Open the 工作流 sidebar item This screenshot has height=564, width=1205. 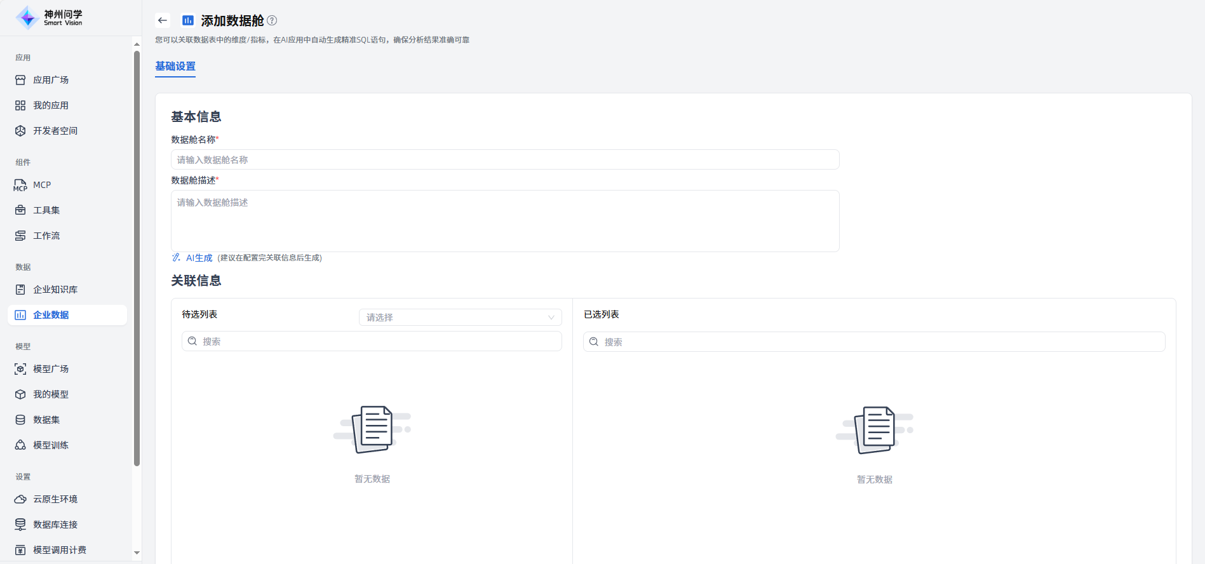point(46,236)
